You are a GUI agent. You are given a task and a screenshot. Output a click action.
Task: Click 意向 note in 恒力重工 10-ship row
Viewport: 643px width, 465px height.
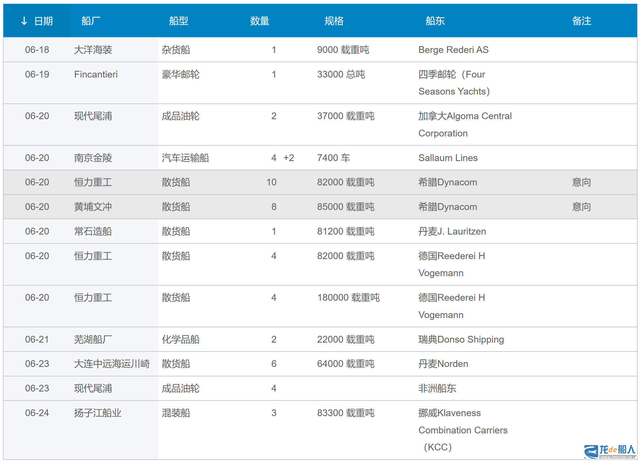pos(581,182)
